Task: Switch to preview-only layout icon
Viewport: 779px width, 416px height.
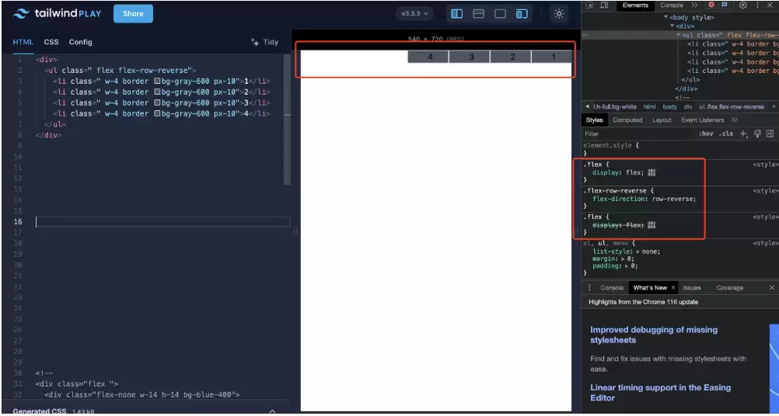Action: coord(501,14)
